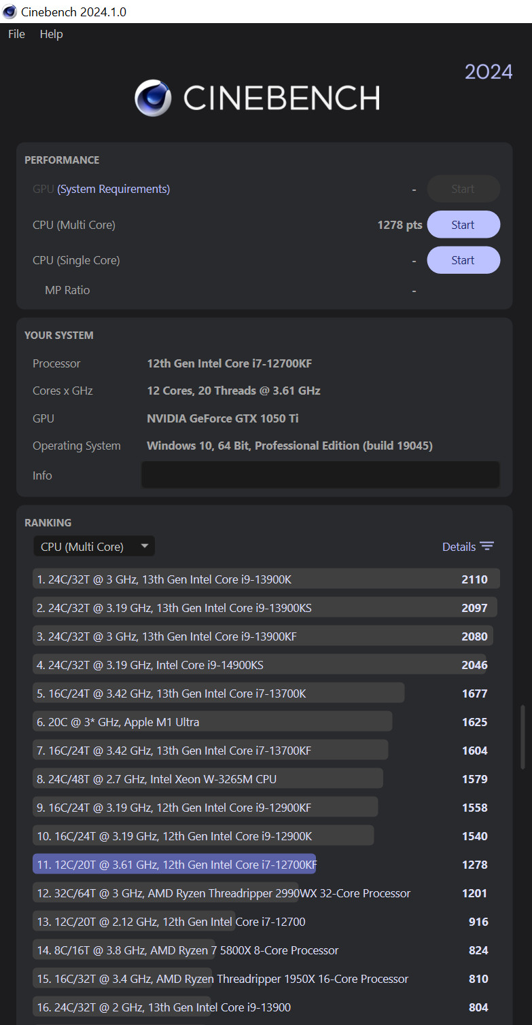Open the File menu
Viewport: 532px width, 1025px height.
coord(16,34)
